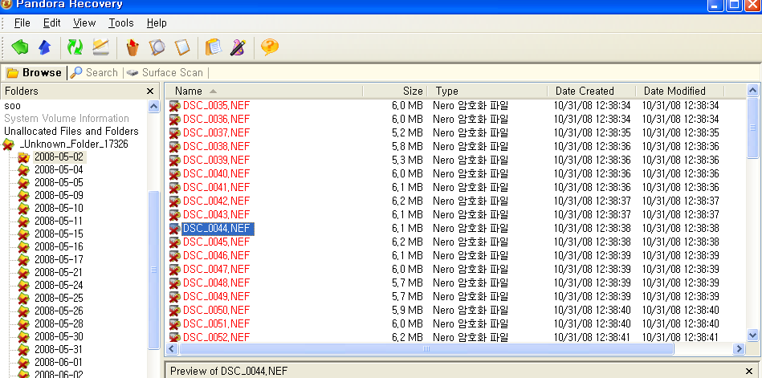Image resolution: width=762 pixels, height=378 pixels.
Task: Open the File menu
Action: point(22,22)
